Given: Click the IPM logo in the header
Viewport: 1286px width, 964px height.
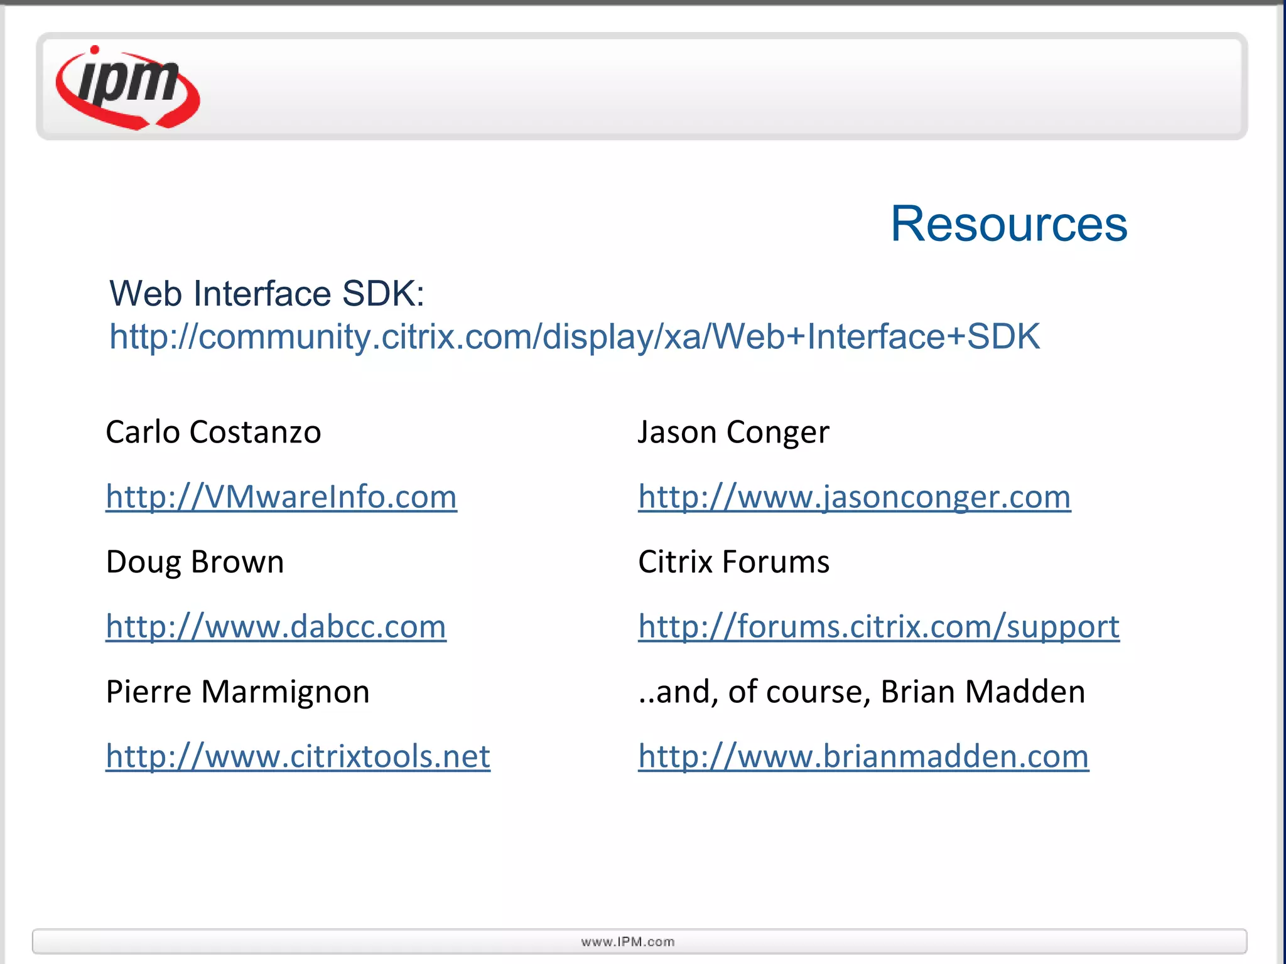Looking at the screenshot, I should click(x=128, y=87).
